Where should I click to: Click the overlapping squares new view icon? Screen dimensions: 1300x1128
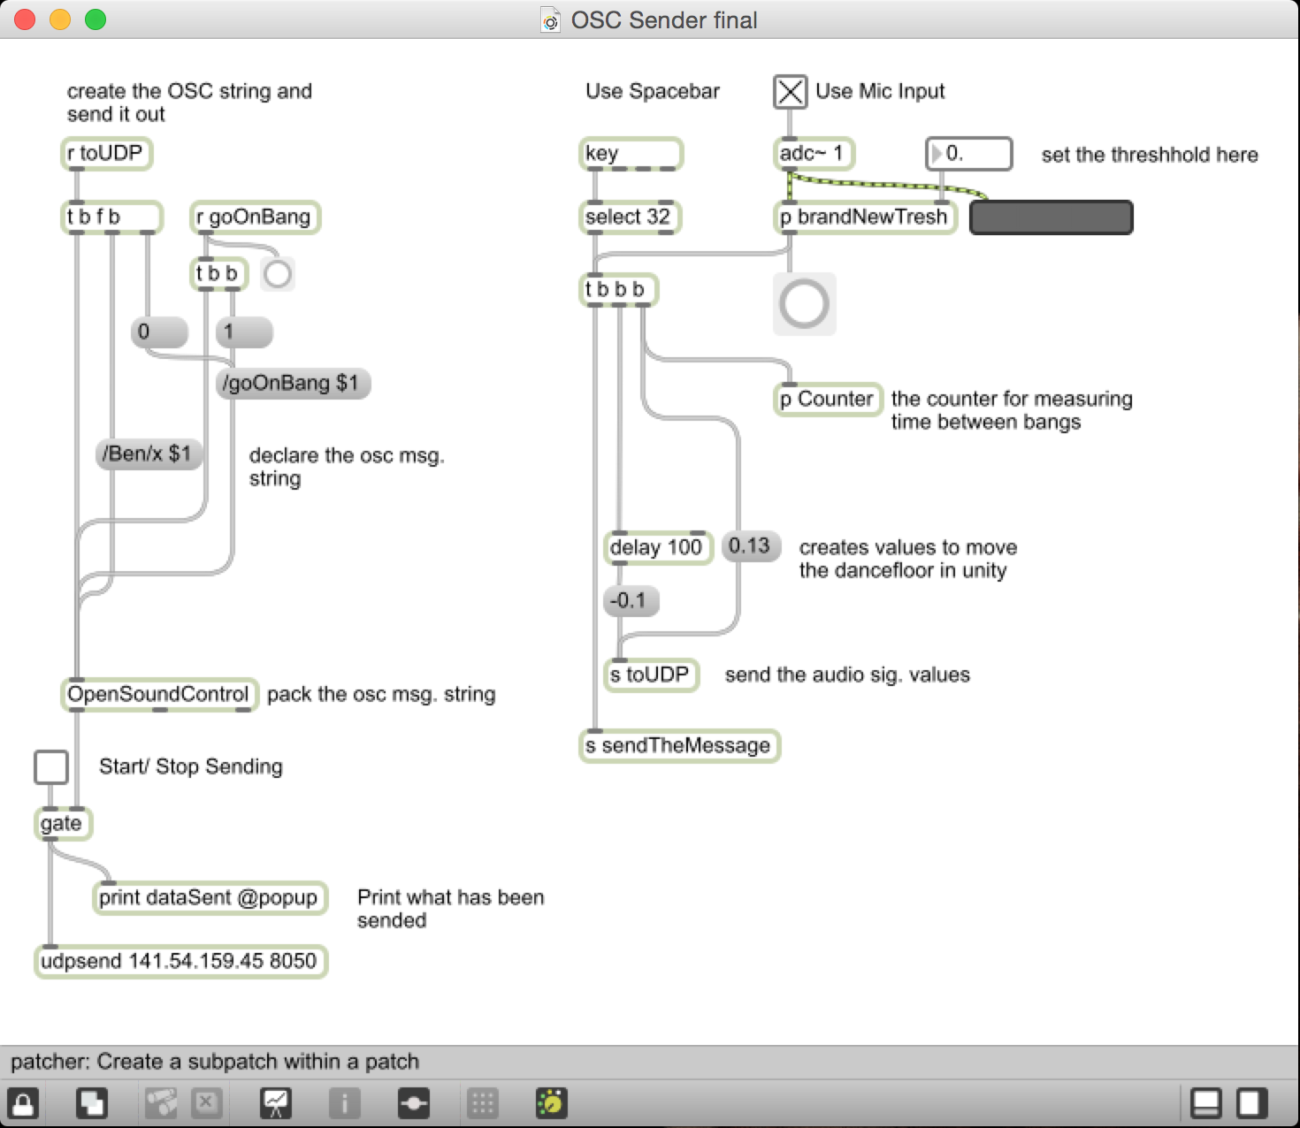click(x=91, y=1103)
